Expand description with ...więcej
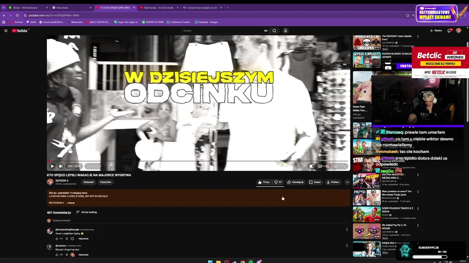 coord(70,203)
